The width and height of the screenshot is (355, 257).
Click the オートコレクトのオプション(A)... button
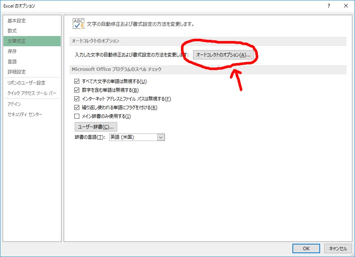pos(223,55)
